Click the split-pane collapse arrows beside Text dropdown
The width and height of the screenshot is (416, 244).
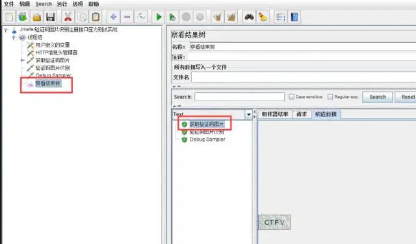pos(254,114)
